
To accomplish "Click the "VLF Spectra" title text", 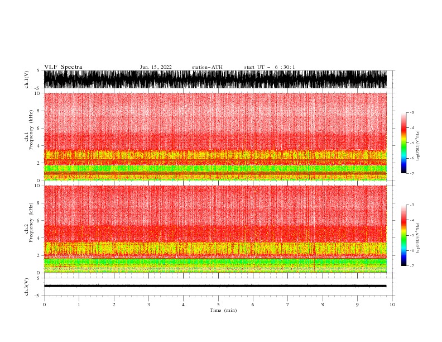I will 63,67.
